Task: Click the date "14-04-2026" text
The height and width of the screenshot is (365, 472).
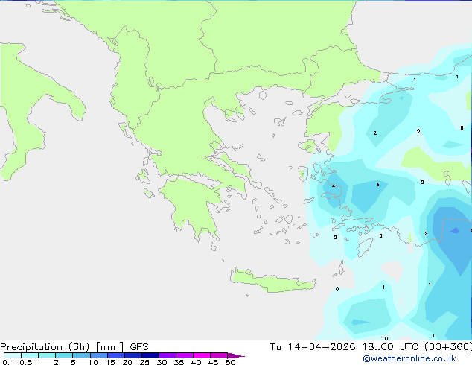Action: pyautogui.click(x=322, y=347)
